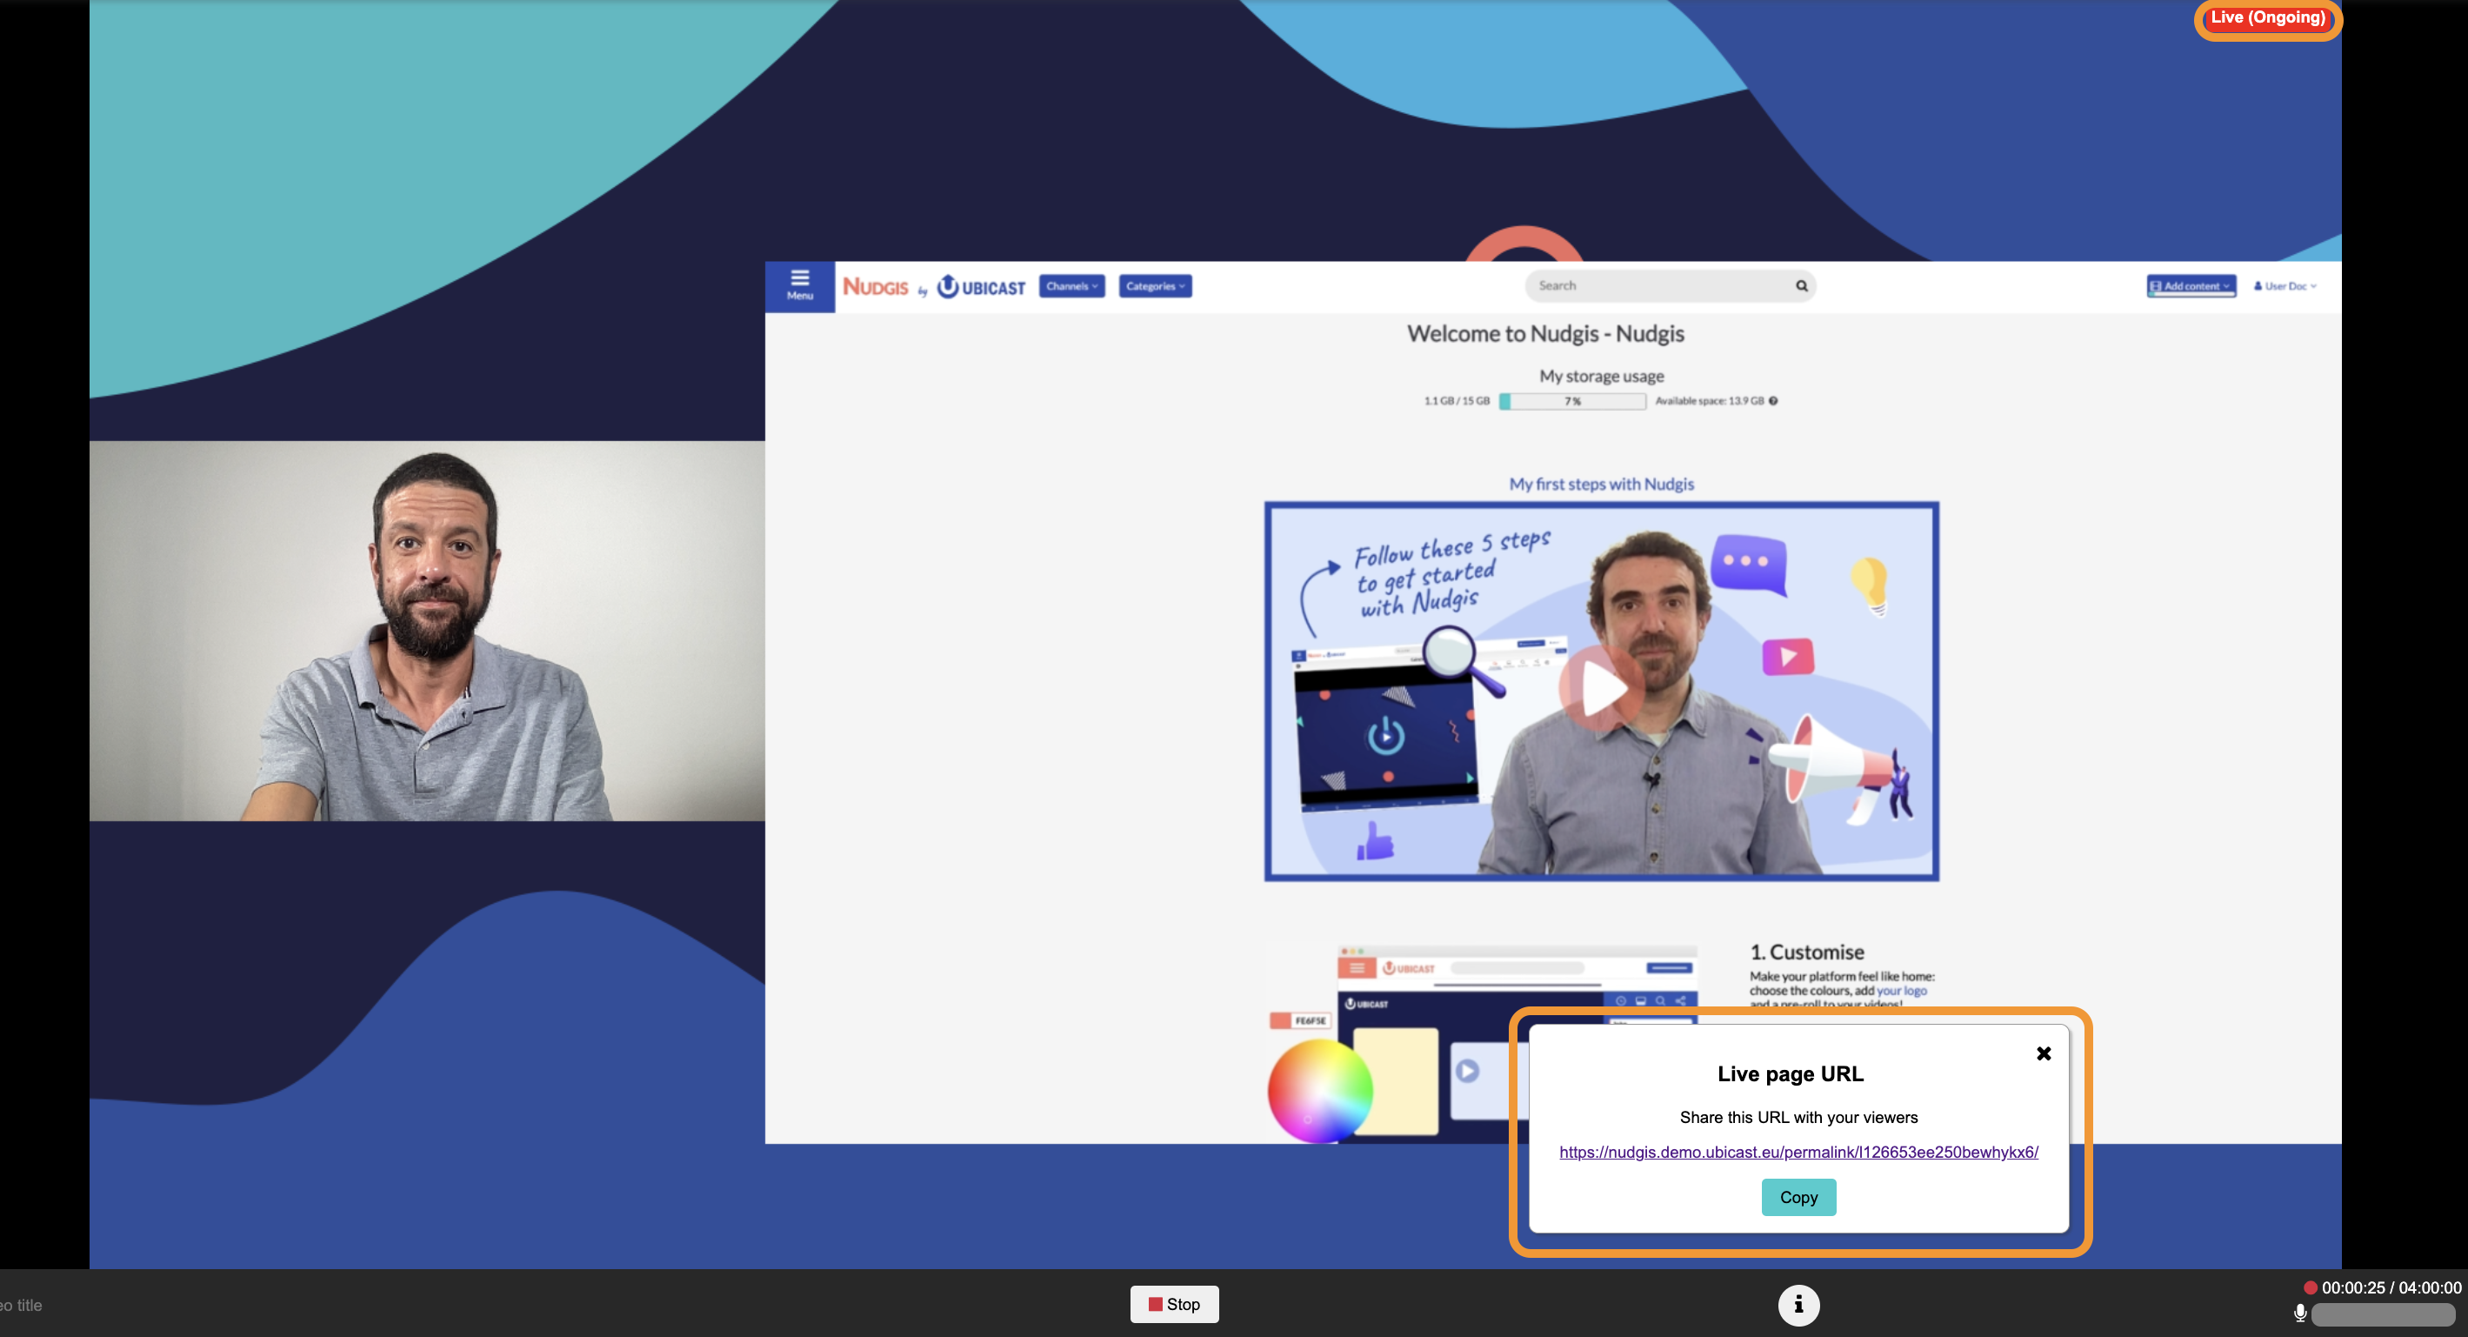Open the nudgis.demo.ubicast.eu permalink
2468x1337 pixels.
pos(1798,1152)
